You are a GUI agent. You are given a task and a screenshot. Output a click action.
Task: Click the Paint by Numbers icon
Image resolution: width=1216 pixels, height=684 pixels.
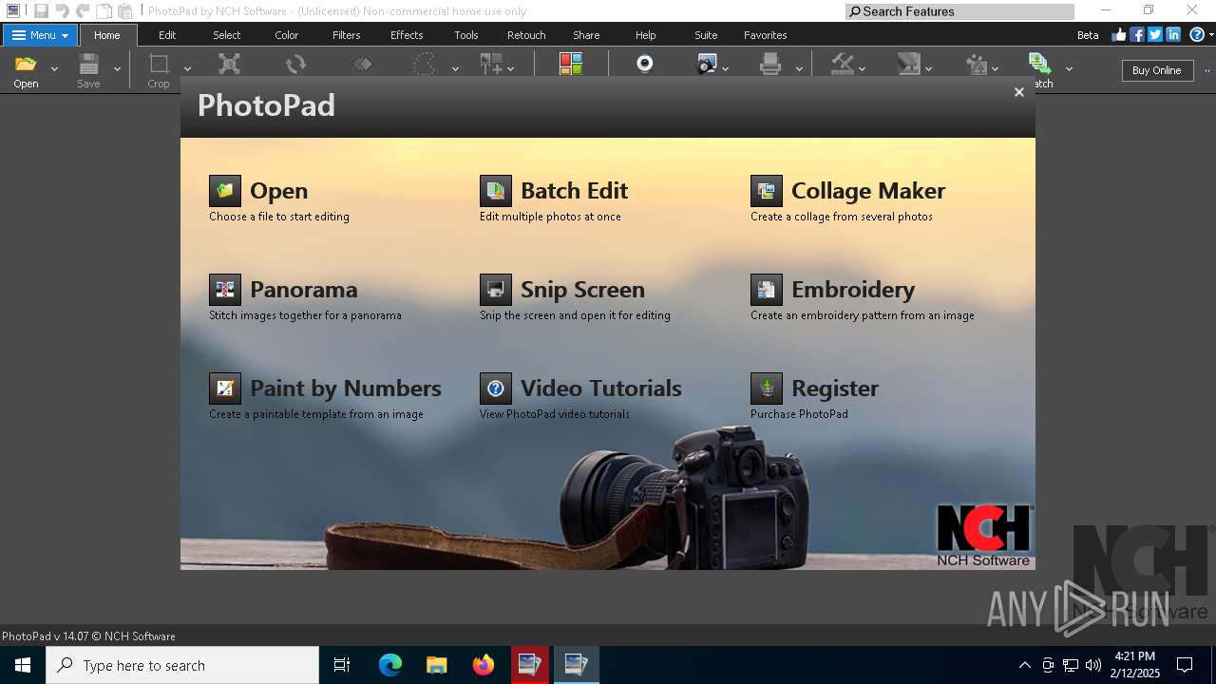[225, 389]
